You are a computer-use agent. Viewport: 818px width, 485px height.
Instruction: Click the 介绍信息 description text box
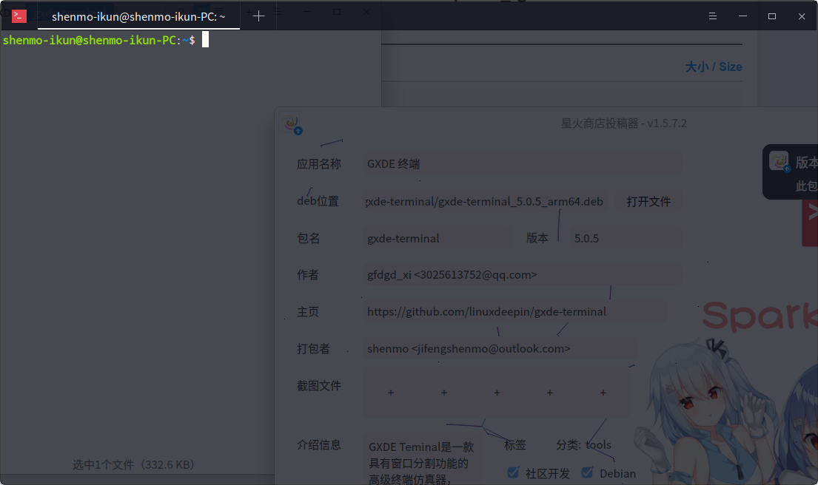tap(423, 459)
